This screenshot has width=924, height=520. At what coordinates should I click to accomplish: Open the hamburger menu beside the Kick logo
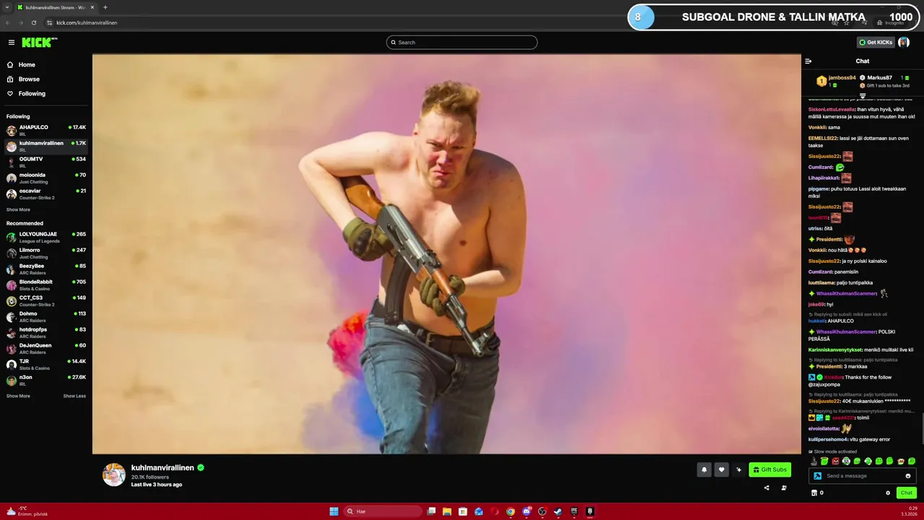pos(11,43)
